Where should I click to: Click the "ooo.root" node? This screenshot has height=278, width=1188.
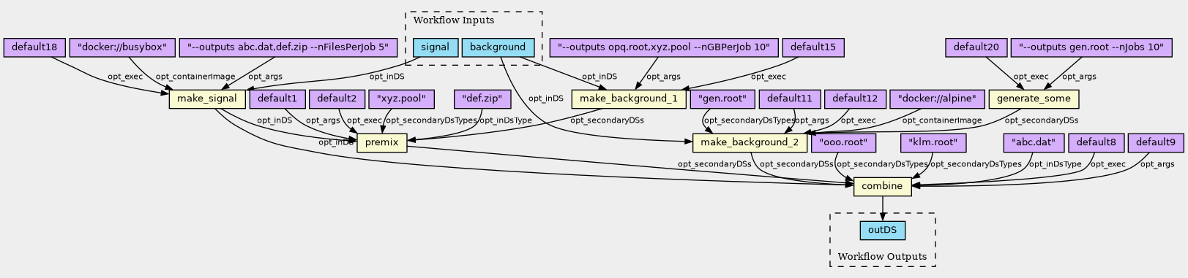pos(843,143)
